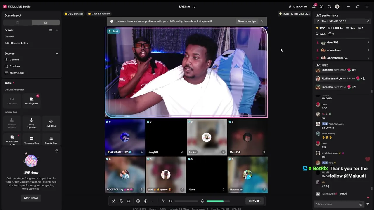Open Viewer Wishes
The image size is (374, 210).
(x=12, y=123)
